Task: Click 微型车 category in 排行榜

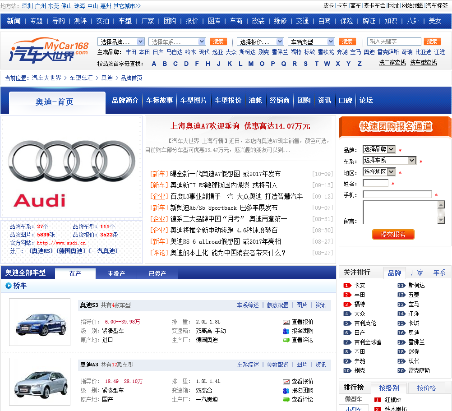Action: pyautogui.click(x=354, y=399)
